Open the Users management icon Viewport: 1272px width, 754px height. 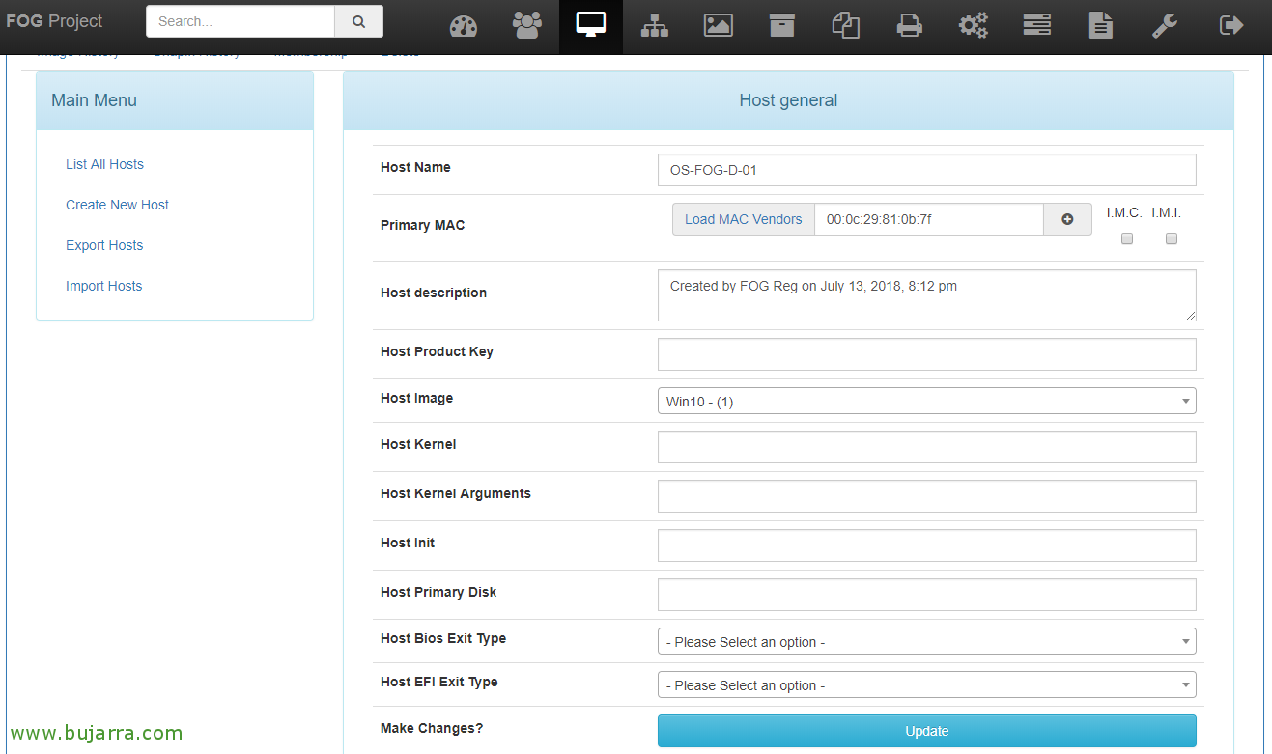click(x=527, y=26)
